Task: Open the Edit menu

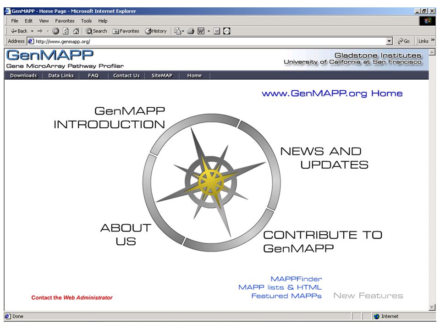Action: tap(28, 21)
